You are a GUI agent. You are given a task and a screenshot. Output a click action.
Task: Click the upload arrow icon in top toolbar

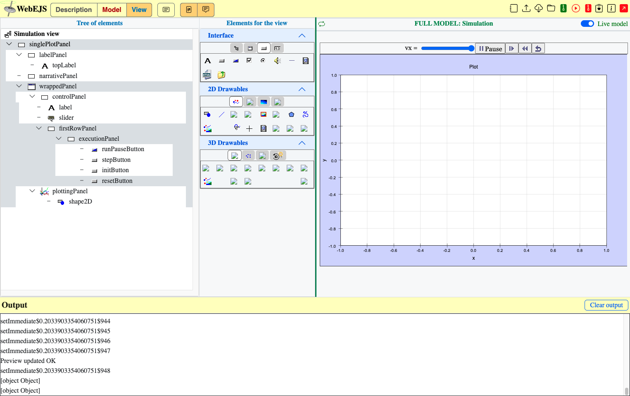point(526,8)
